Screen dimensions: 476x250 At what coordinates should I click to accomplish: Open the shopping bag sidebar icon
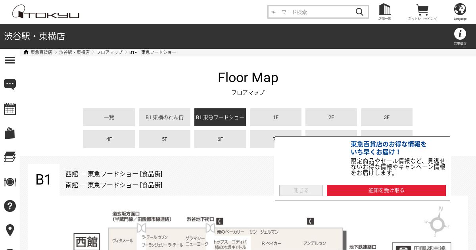[x=10, y=133]
